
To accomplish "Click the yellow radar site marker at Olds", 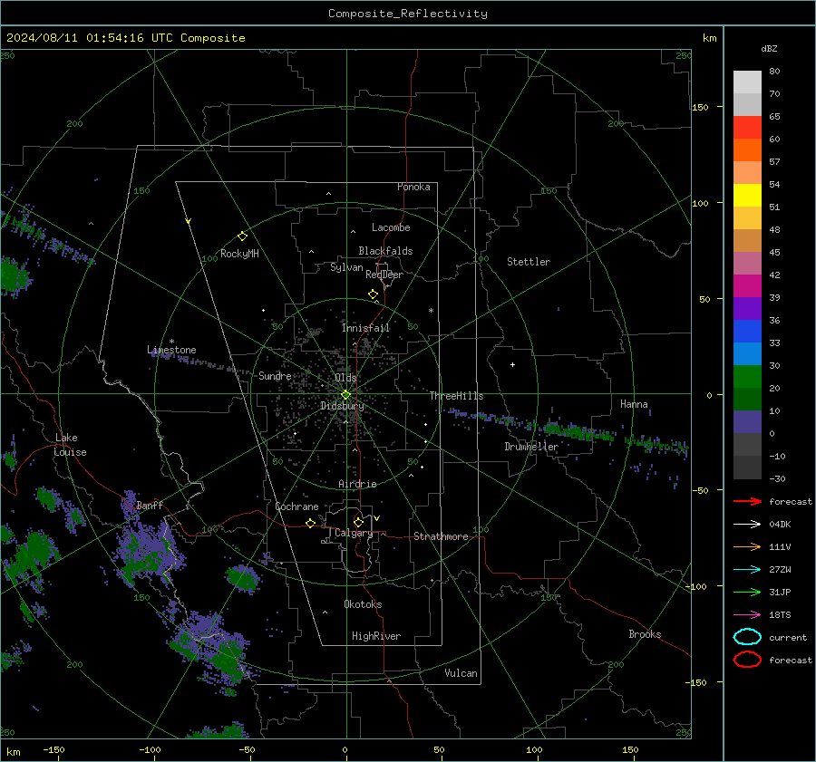I will tap(345, 395).
